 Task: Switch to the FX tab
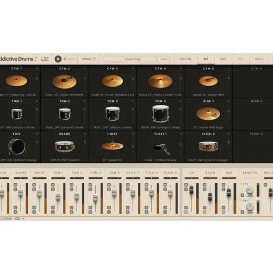[x=241, y=59]
